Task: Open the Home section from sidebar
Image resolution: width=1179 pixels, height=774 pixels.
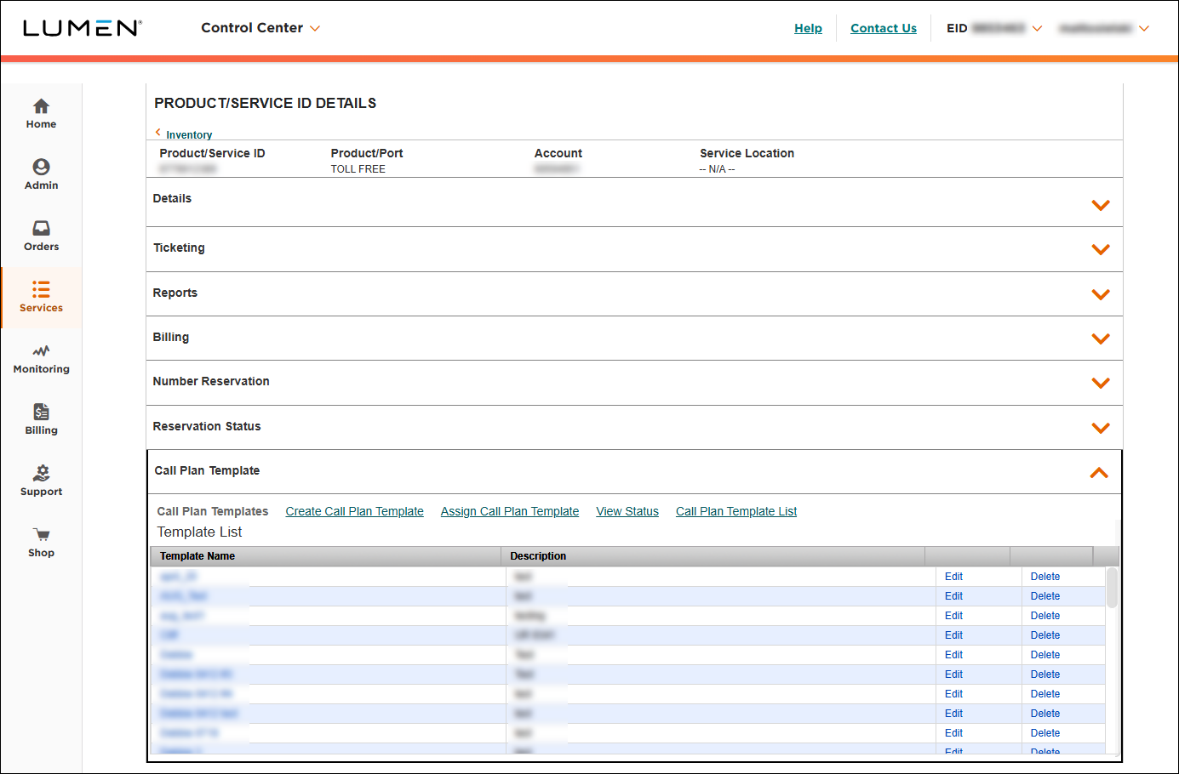Action: coord(41,113)
